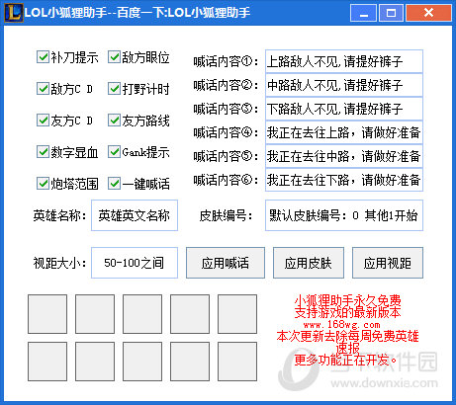Screen dimensions: 456x405
Task: Minimize the 小狐狸助手 window
Action: tap(364, 13)
